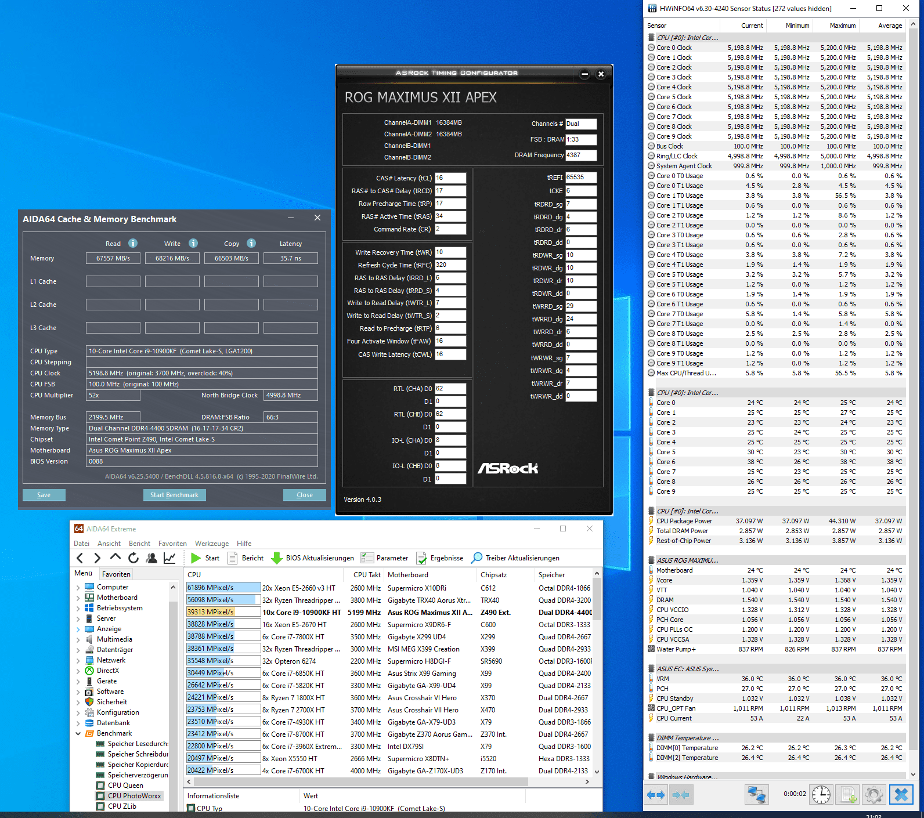Select CPU PhotoWorxx benchmark in tree
Viewport: 924px width, 818px height.
pos(134,796)
